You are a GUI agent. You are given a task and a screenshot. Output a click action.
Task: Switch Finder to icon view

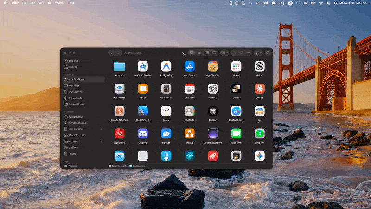[x=192, y=52]
